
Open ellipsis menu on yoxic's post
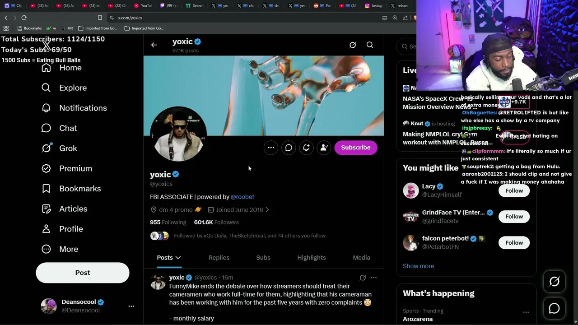click(373, 278)
